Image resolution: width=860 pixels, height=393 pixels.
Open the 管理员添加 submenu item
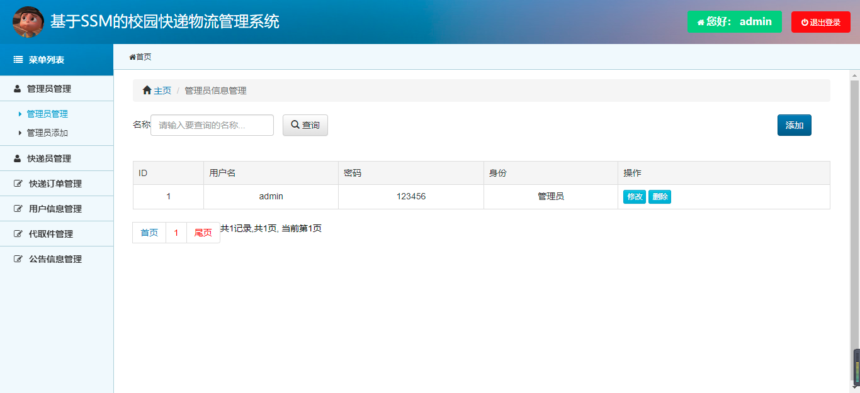[47, 133]
